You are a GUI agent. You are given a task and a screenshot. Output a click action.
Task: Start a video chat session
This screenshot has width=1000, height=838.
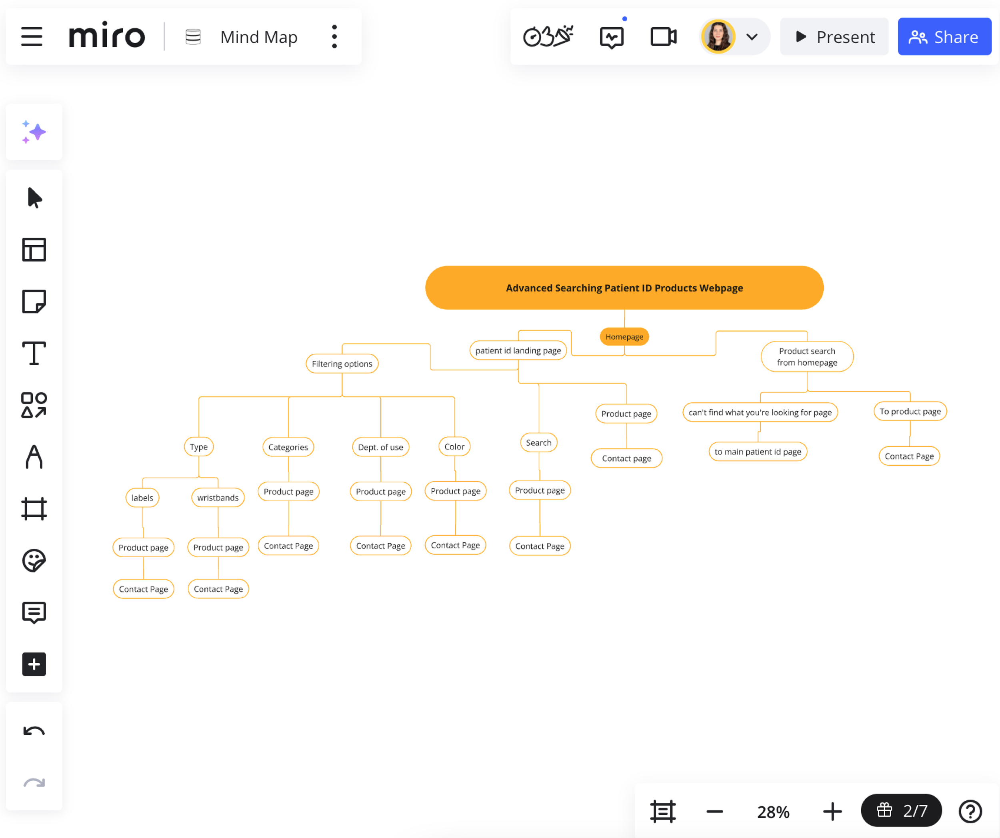click(663, 36)
